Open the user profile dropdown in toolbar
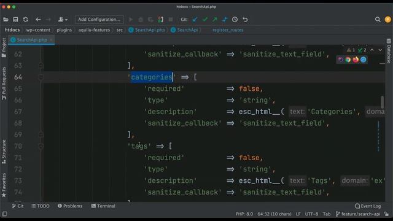Image resolution: width=393 pixels, height=221 pixels. (x=63, y=20)
